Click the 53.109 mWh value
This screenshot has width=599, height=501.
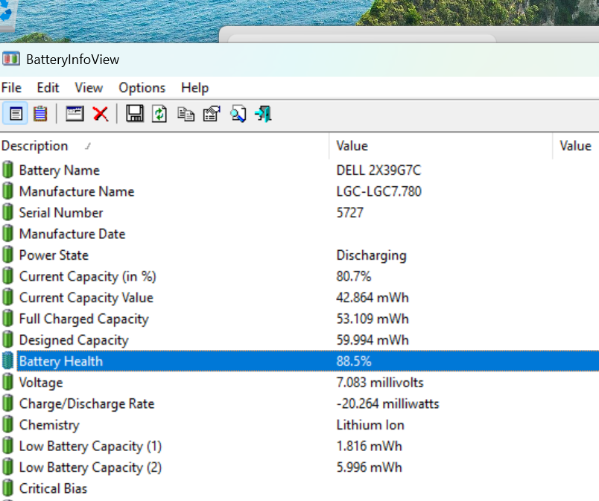click(x=373, y=319)
